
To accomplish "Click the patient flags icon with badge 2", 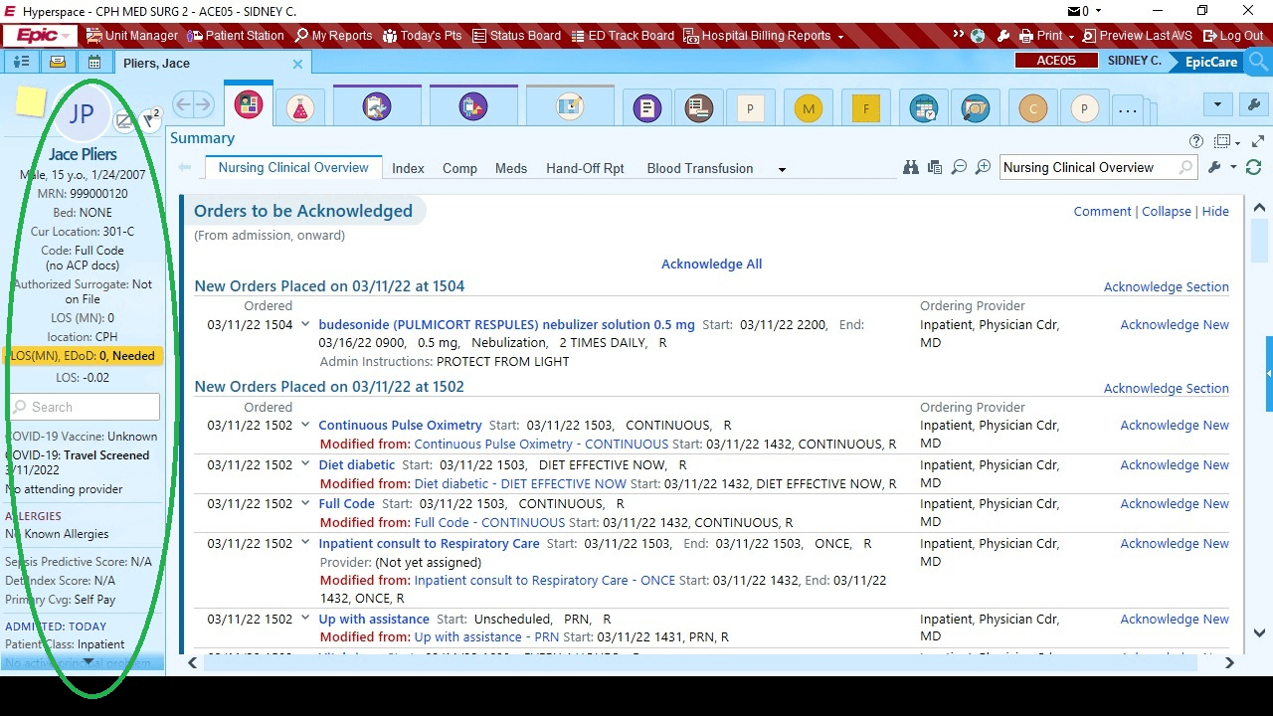I will coord(150,120).
